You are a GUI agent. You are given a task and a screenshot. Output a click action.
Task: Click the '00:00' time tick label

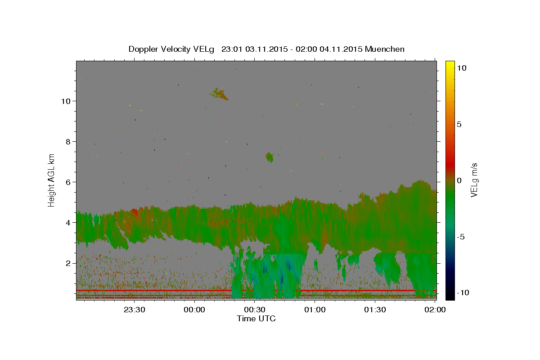click(x=194, y=310)
